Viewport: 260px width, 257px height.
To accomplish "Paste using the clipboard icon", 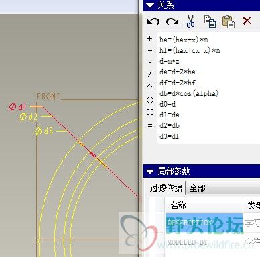I will pyautogui.click(x=229, y=21).
